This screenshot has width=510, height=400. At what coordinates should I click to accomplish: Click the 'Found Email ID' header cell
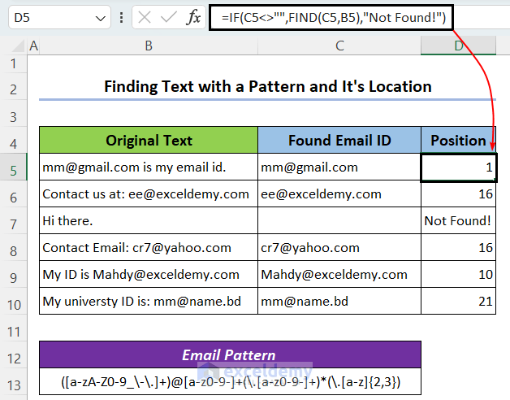(339, 141)
